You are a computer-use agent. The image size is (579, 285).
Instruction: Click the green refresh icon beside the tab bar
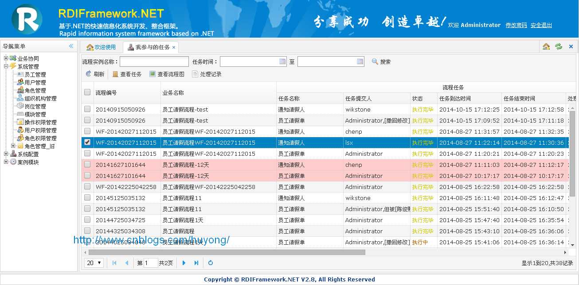(x=559, y=46)
